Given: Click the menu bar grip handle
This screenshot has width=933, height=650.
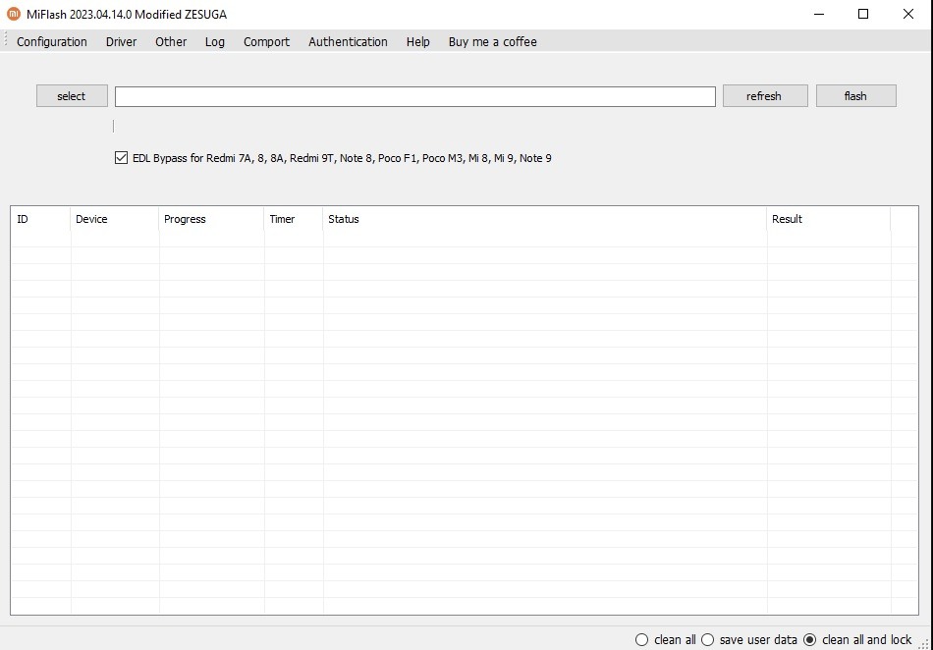Looking at the screenshot, I should coord(5,40).
